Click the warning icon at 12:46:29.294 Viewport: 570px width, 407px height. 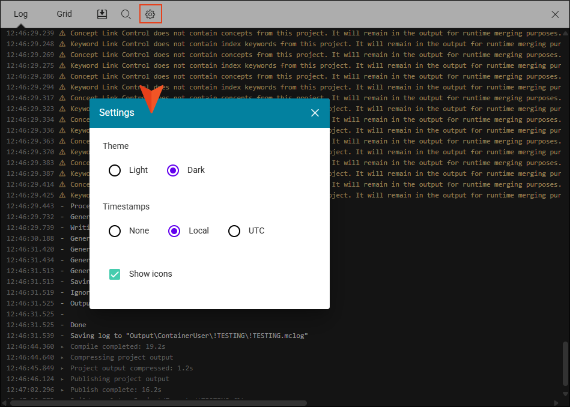62,87
